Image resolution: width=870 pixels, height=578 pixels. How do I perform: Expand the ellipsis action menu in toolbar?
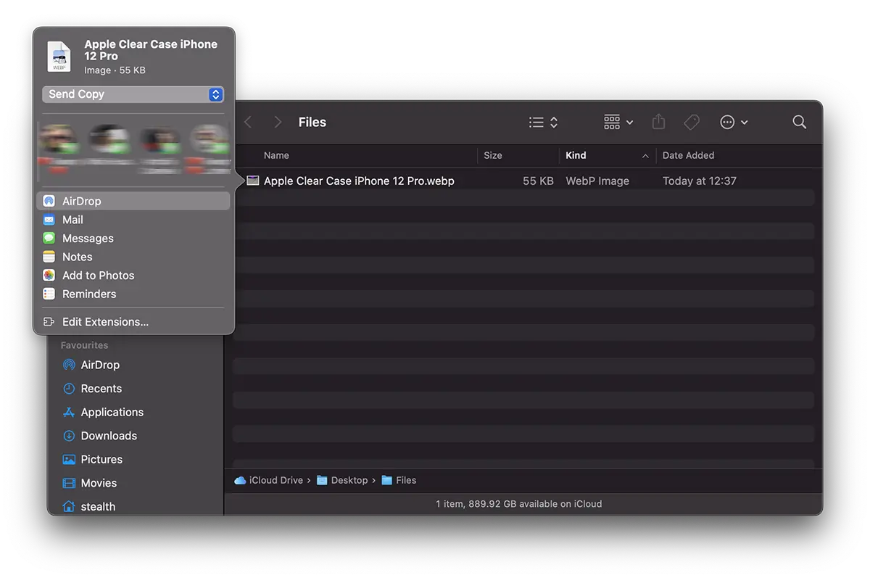734,122
